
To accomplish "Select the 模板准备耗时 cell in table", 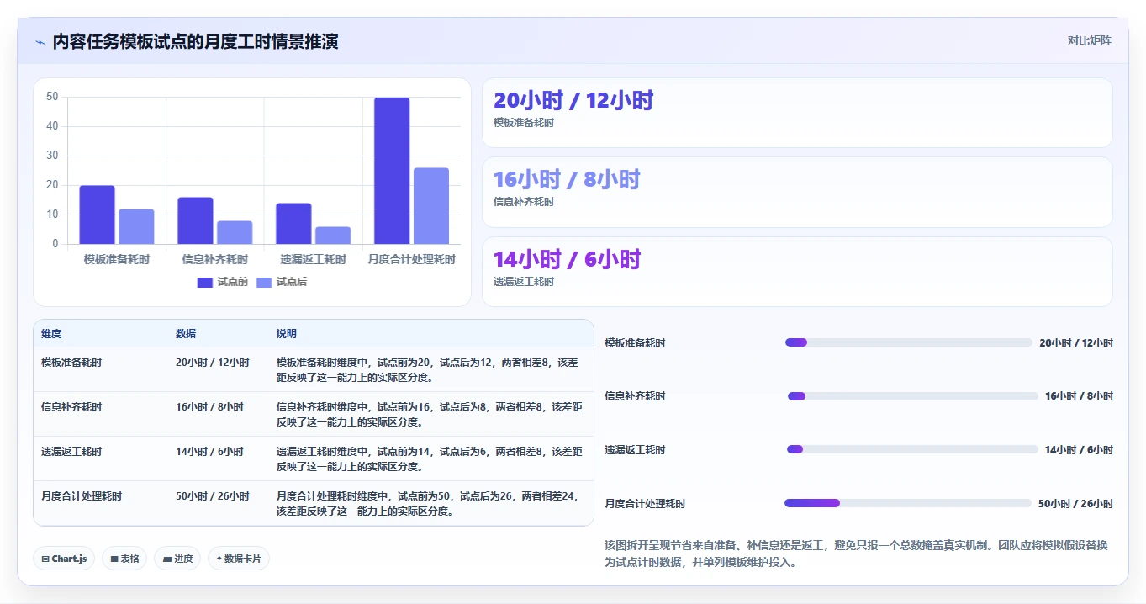I will click(71, 363).
